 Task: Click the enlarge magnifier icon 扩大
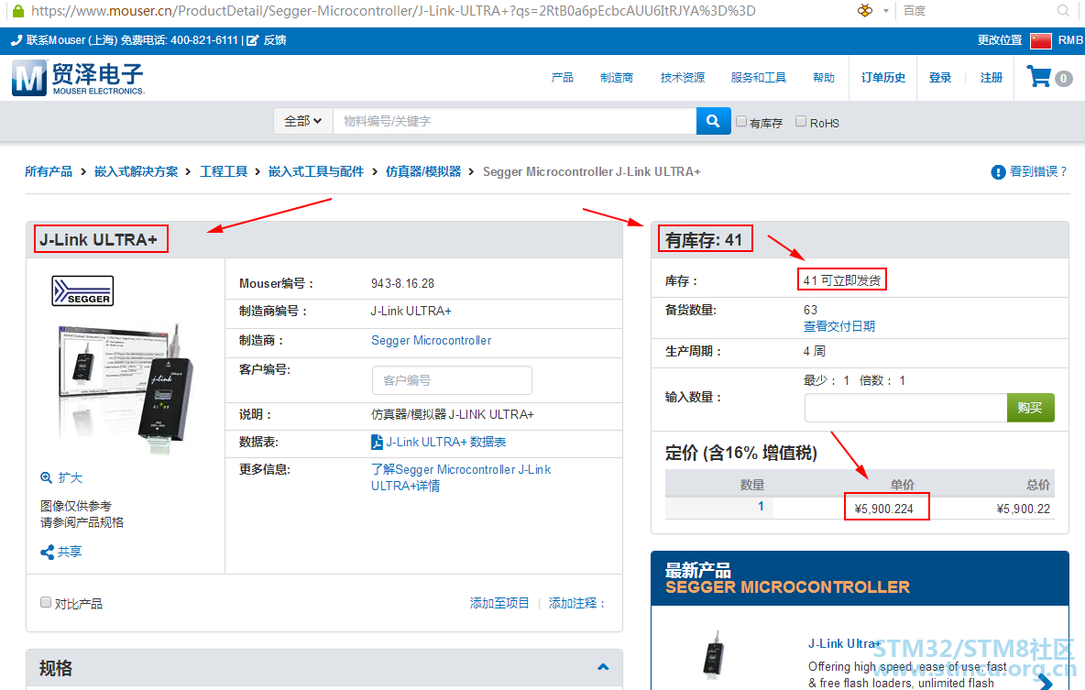click(x=47, y=477)
